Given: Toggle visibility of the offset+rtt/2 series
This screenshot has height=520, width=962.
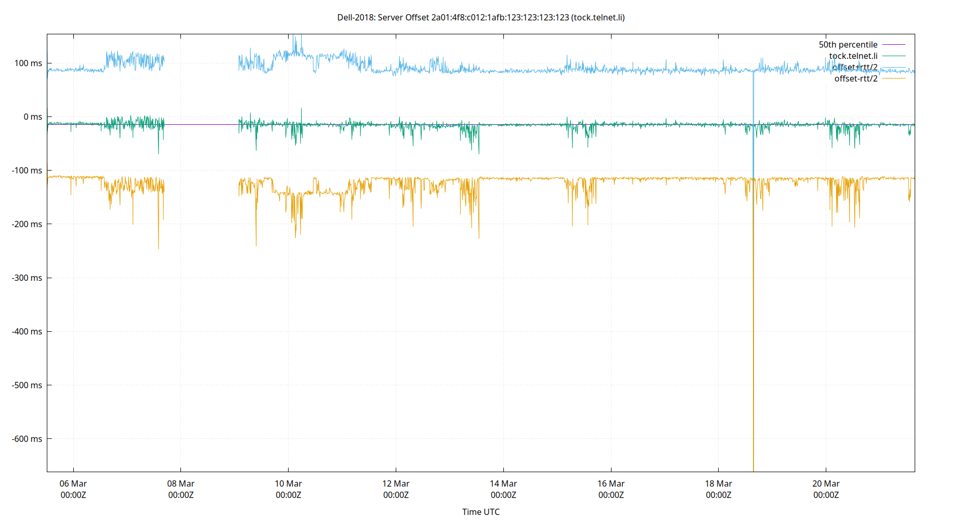Looking at the screenshot, I should (x=855, y=67).
